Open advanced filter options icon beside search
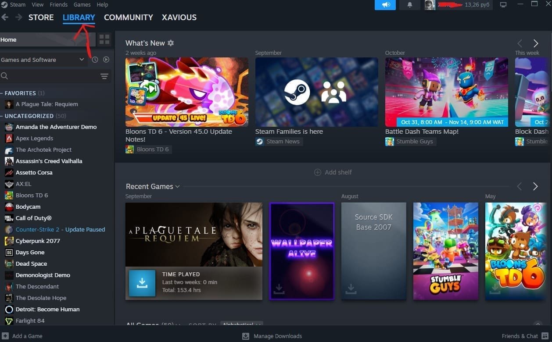 (x=104, y=76)
